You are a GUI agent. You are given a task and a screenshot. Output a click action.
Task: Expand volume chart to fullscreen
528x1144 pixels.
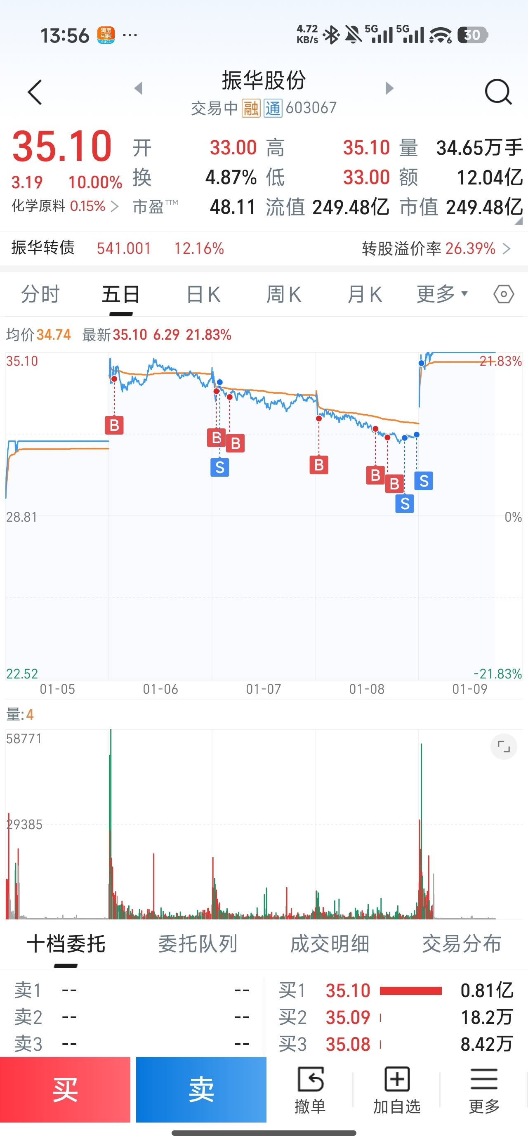pyautogui.click(x=504, y=747)
